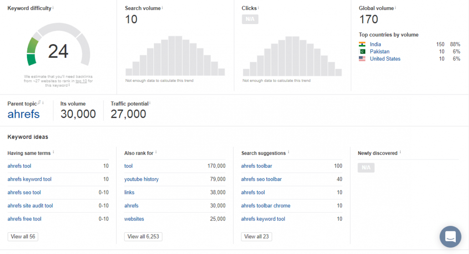Open the ahrefs parent topic link
The width and height of the screenshot is (469, 254).
pos(23,114)
